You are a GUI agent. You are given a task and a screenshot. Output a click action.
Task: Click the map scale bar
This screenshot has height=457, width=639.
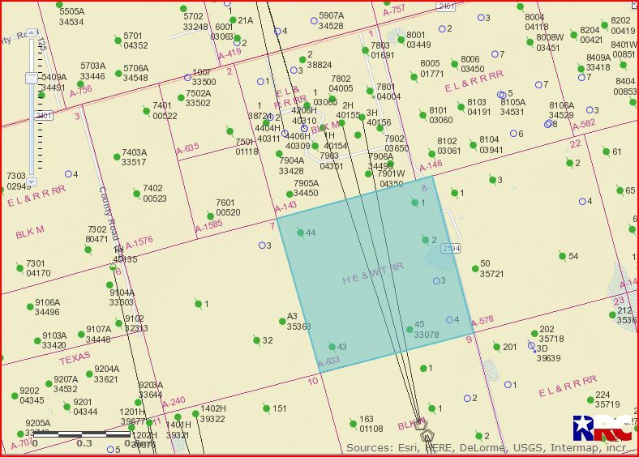click(x=82, y=434)
